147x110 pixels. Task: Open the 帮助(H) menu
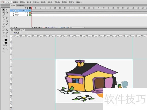79,2
